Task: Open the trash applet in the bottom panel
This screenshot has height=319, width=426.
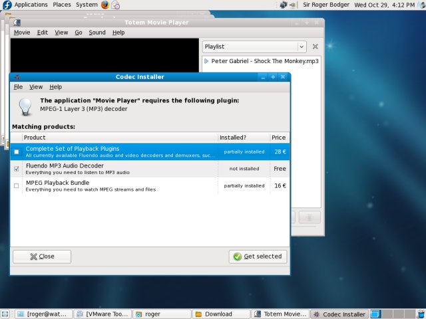Action: tap(422, 314)
